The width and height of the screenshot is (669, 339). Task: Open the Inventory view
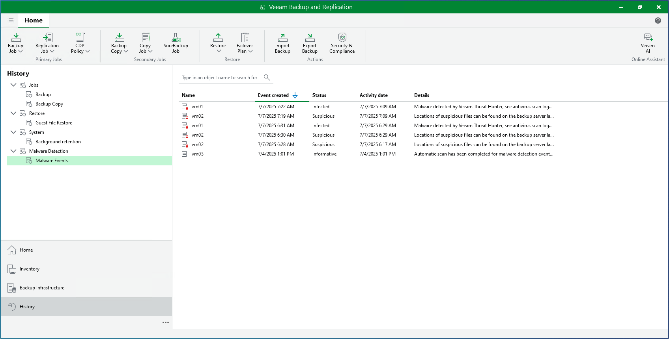pos(30,269)
